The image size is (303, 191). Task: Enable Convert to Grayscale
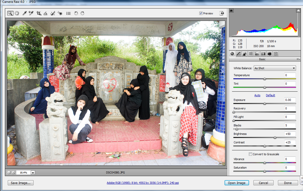click(x=250, y=154)
